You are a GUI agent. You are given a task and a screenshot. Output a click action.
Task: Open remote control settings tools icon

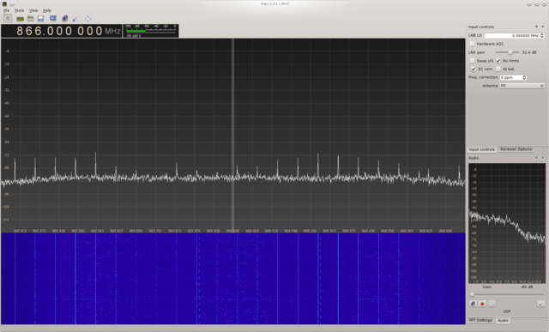pos(75,19)
